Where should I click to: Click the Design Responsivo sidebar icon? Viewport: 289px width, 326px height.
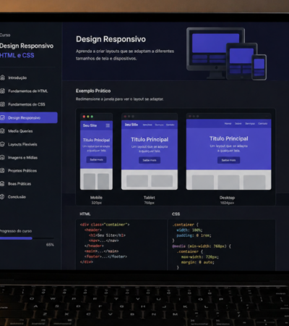2,117
